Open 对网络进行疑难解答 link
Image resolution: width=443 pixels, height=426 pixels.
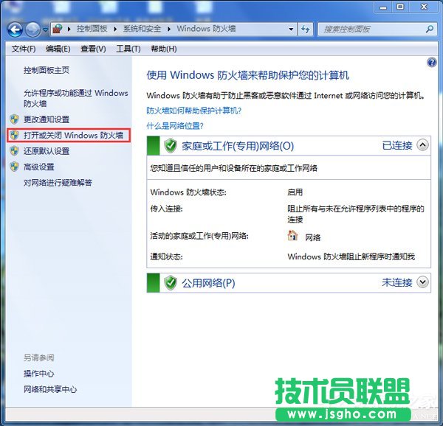[58, 183]
